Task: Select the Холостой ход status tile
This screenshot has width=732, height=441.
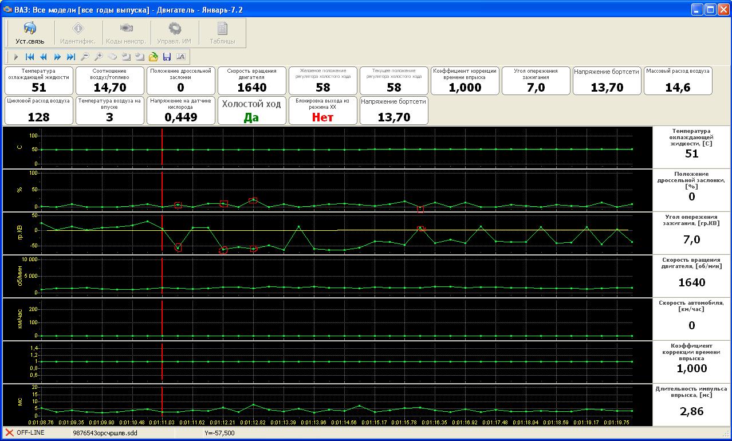Action: (251, 111)
